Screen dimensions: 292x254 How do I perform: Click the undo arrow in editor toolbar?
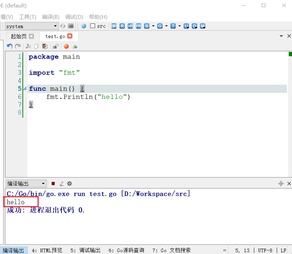(x=10, y=46)
